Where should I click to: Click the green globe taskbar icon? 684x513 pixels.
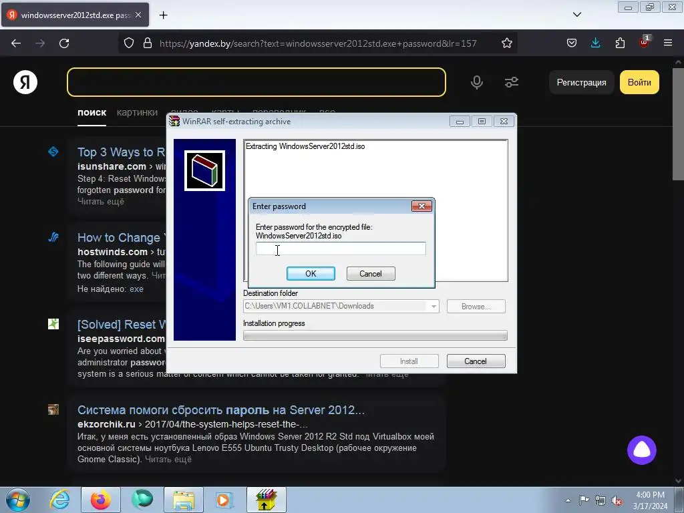142,500
